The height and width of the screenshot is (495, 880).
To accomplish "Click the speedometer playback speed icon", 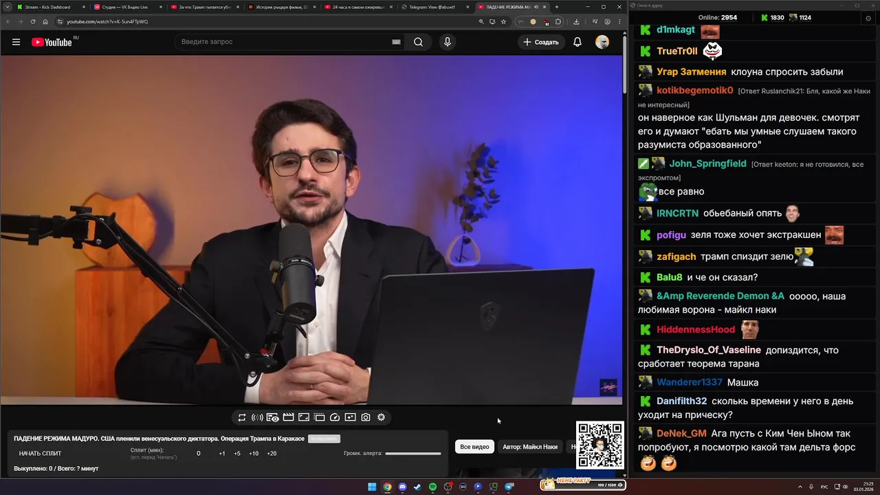I will point(335,417).
